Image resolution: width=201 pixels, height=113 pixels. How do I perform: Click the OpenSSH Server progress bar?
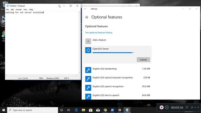click(x=113, y=52)
